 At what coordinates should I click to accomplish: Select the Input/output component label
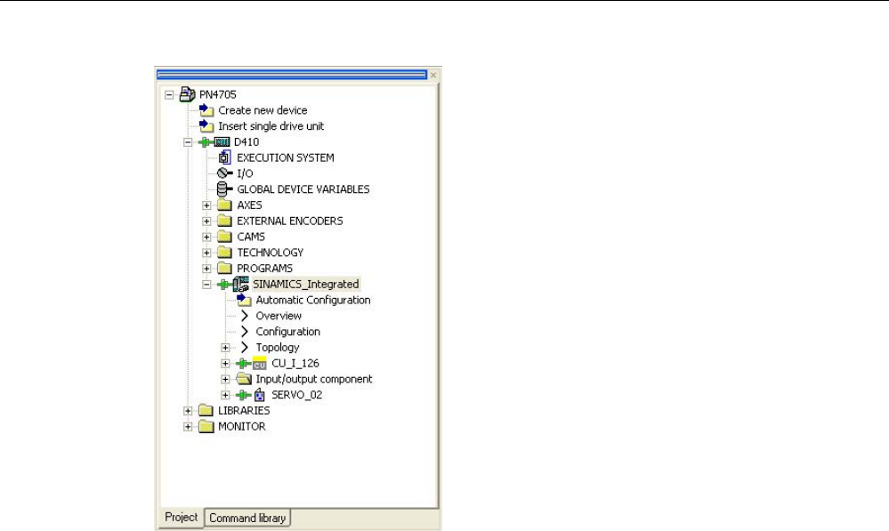(314, 379)
